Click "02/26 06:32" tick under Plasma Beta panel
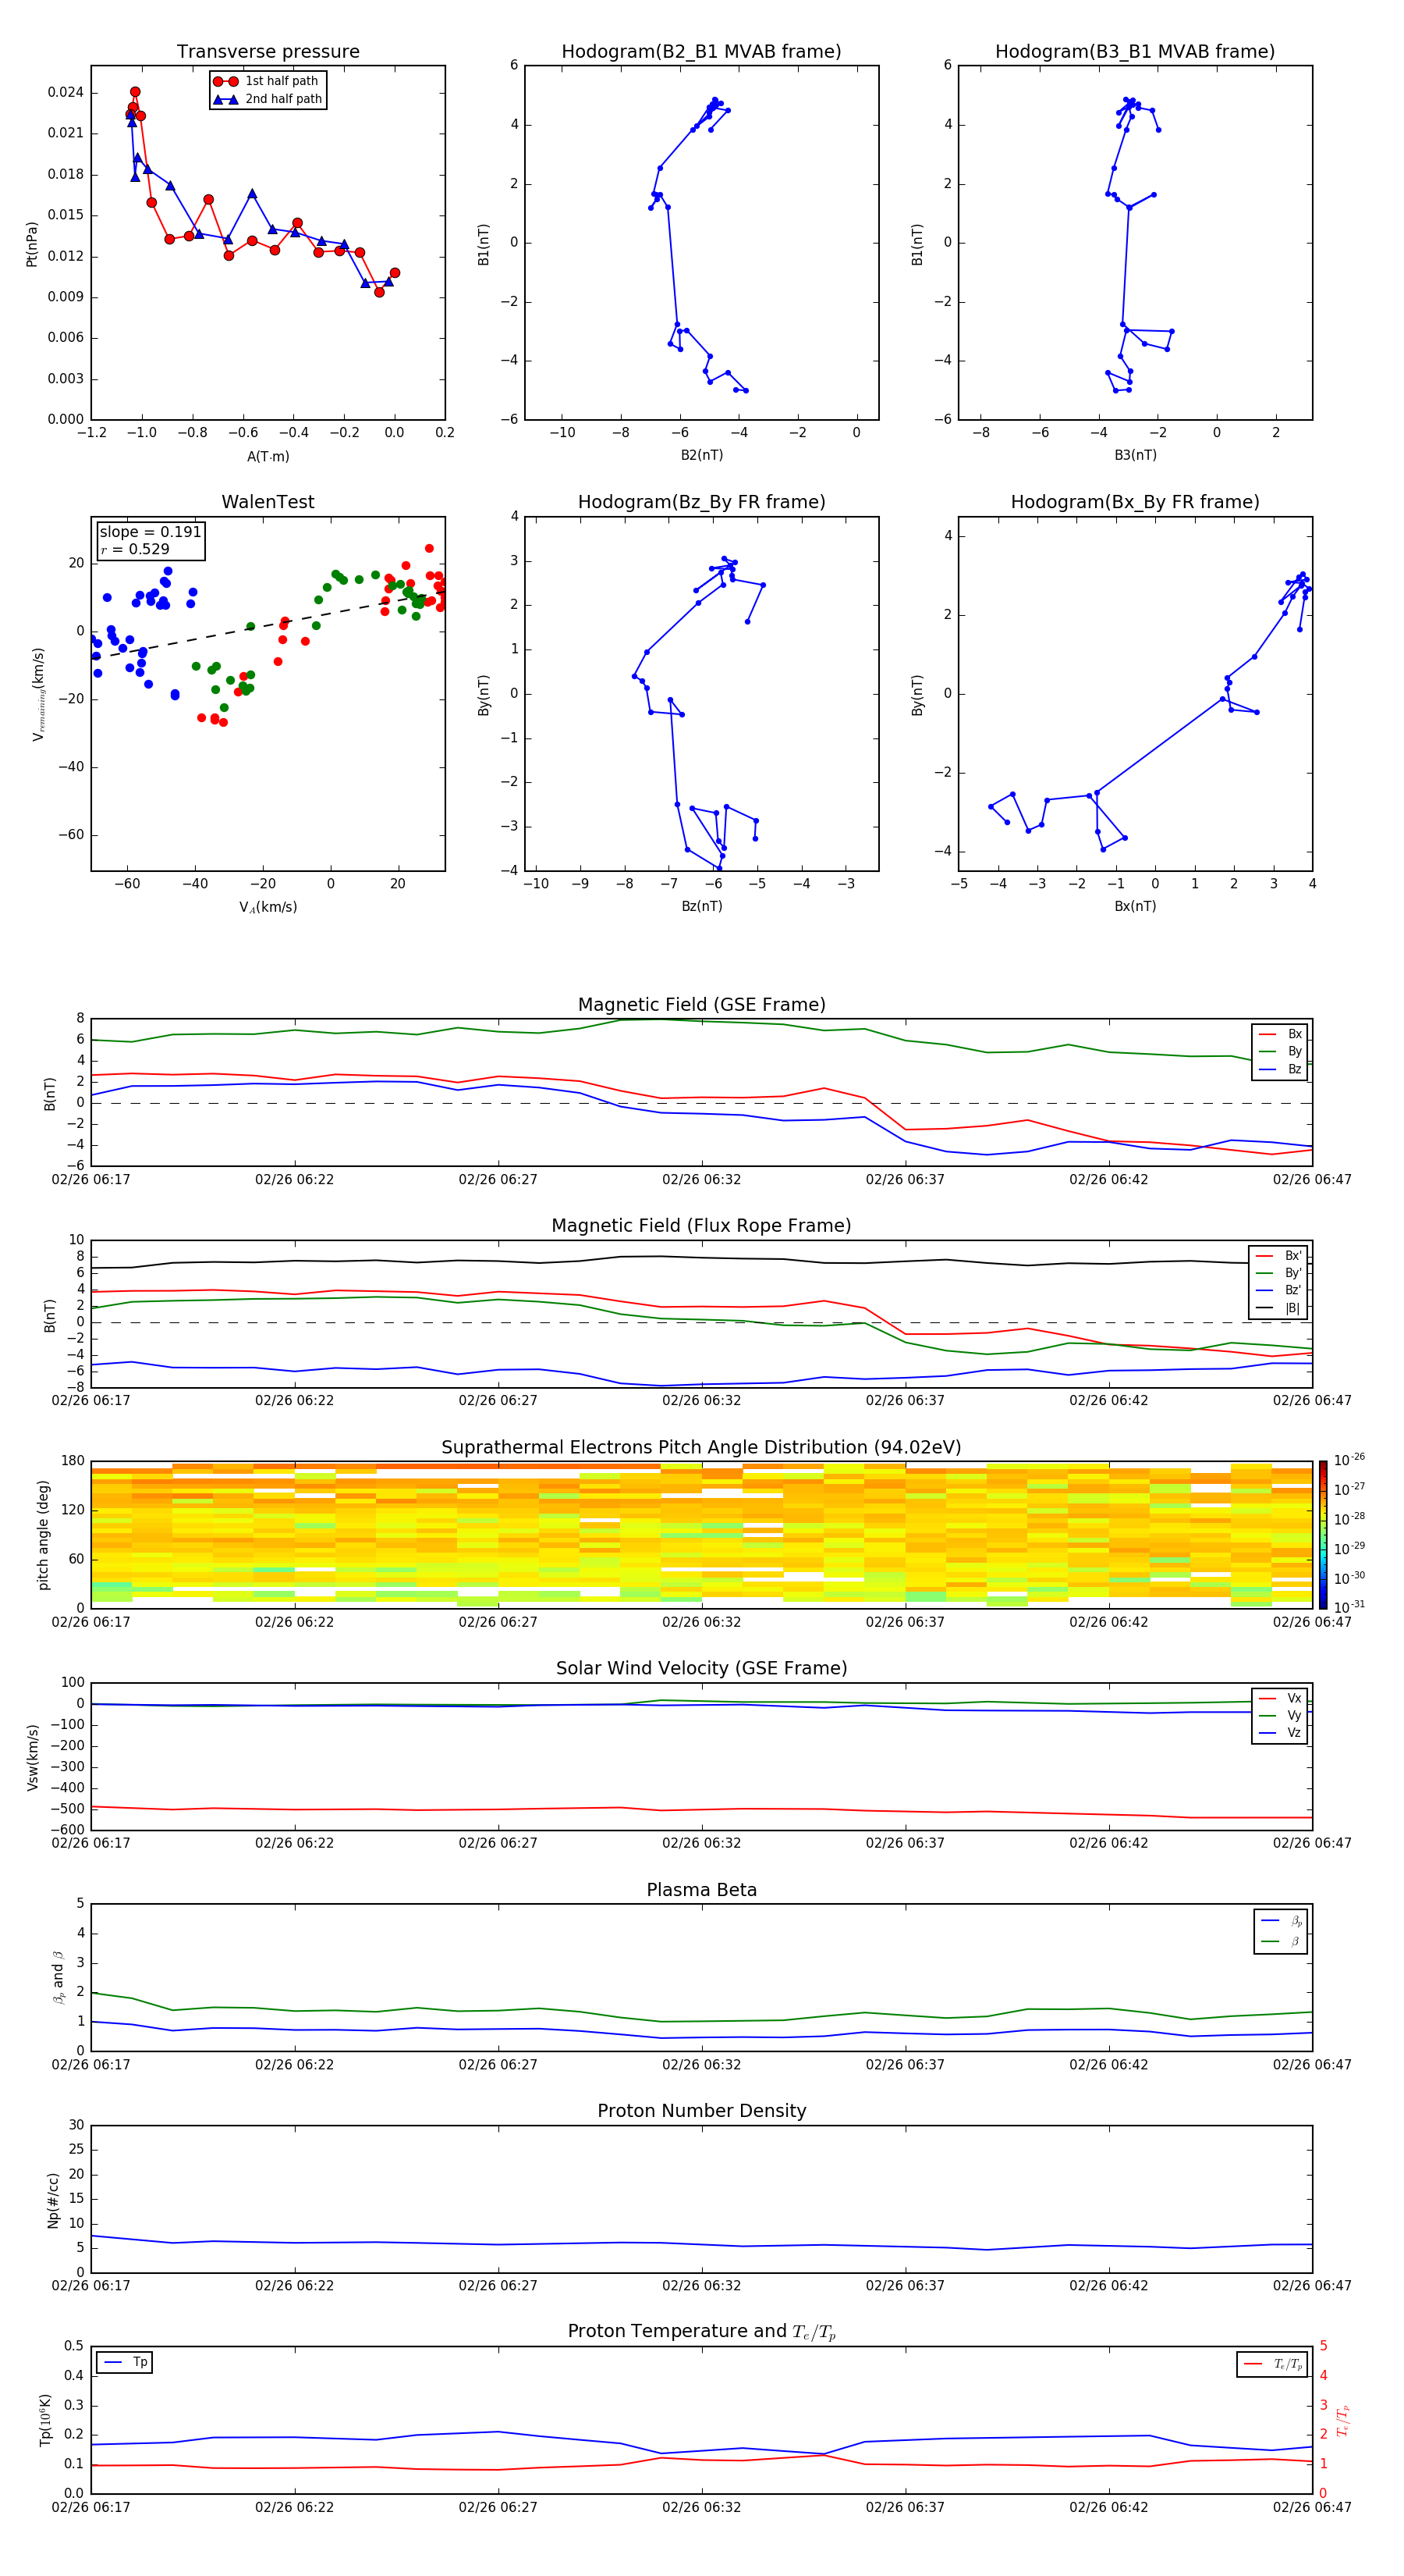The height and width of the screenshot is (2576, 1404). [701, 2064]
